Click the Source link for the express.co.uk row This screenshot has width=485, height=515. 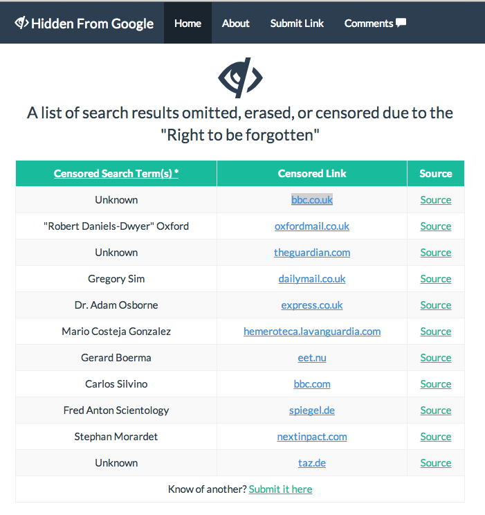click(436, 305)
